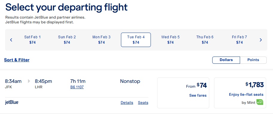
Task: Switch fare display to Dollars
Action: point(226,60)
